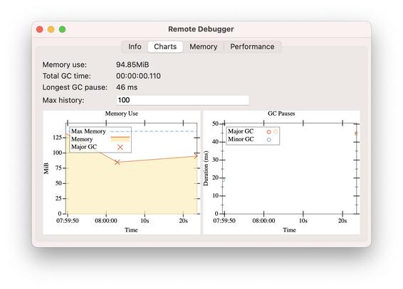Click the Minor GC point near 20 ms
Image resolution: width=403 pixels, height=289 pixels.
pos(223,180)
